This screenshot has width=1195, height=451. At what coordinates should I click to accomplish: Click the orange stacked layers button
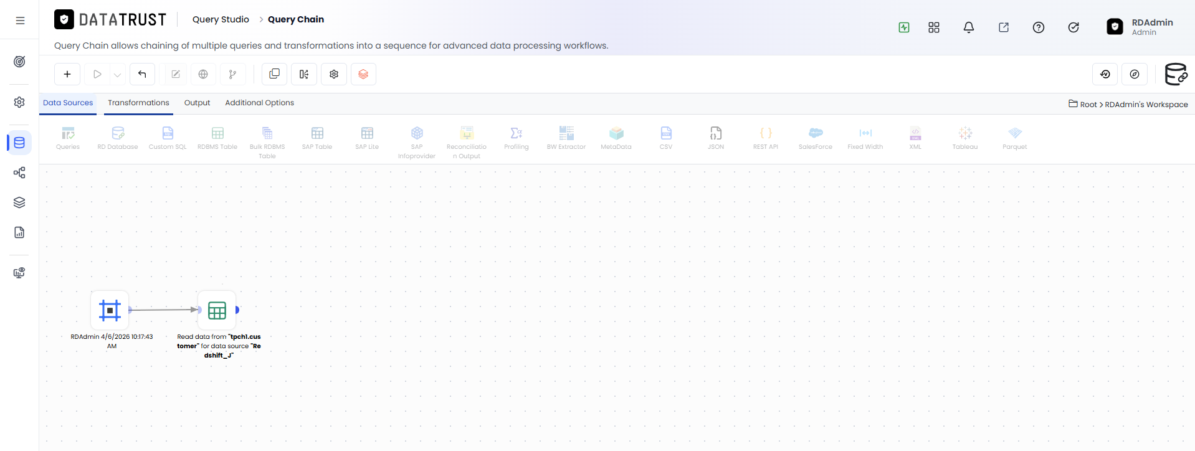(363, 74)
